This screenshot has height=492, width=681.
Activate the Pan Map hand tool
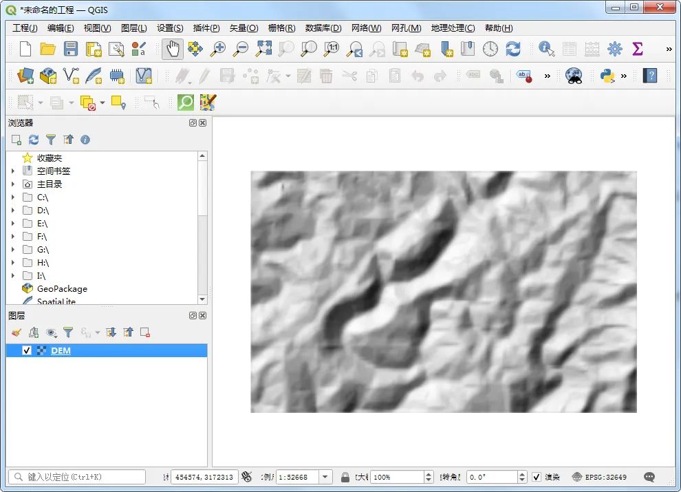[173, 49]
